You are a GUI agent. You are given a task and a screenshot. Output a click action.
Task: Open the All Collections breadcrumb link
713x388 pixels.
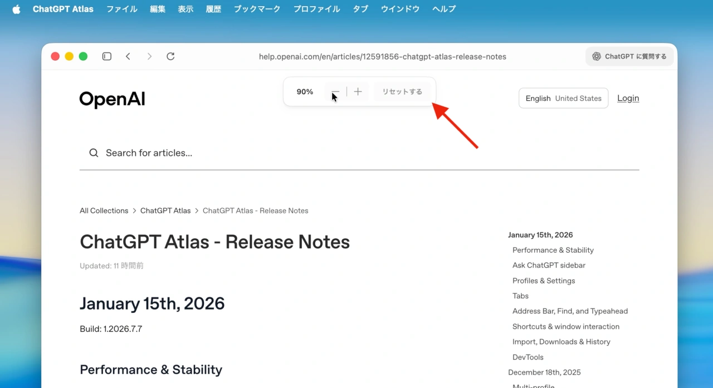tap(104, 210)
